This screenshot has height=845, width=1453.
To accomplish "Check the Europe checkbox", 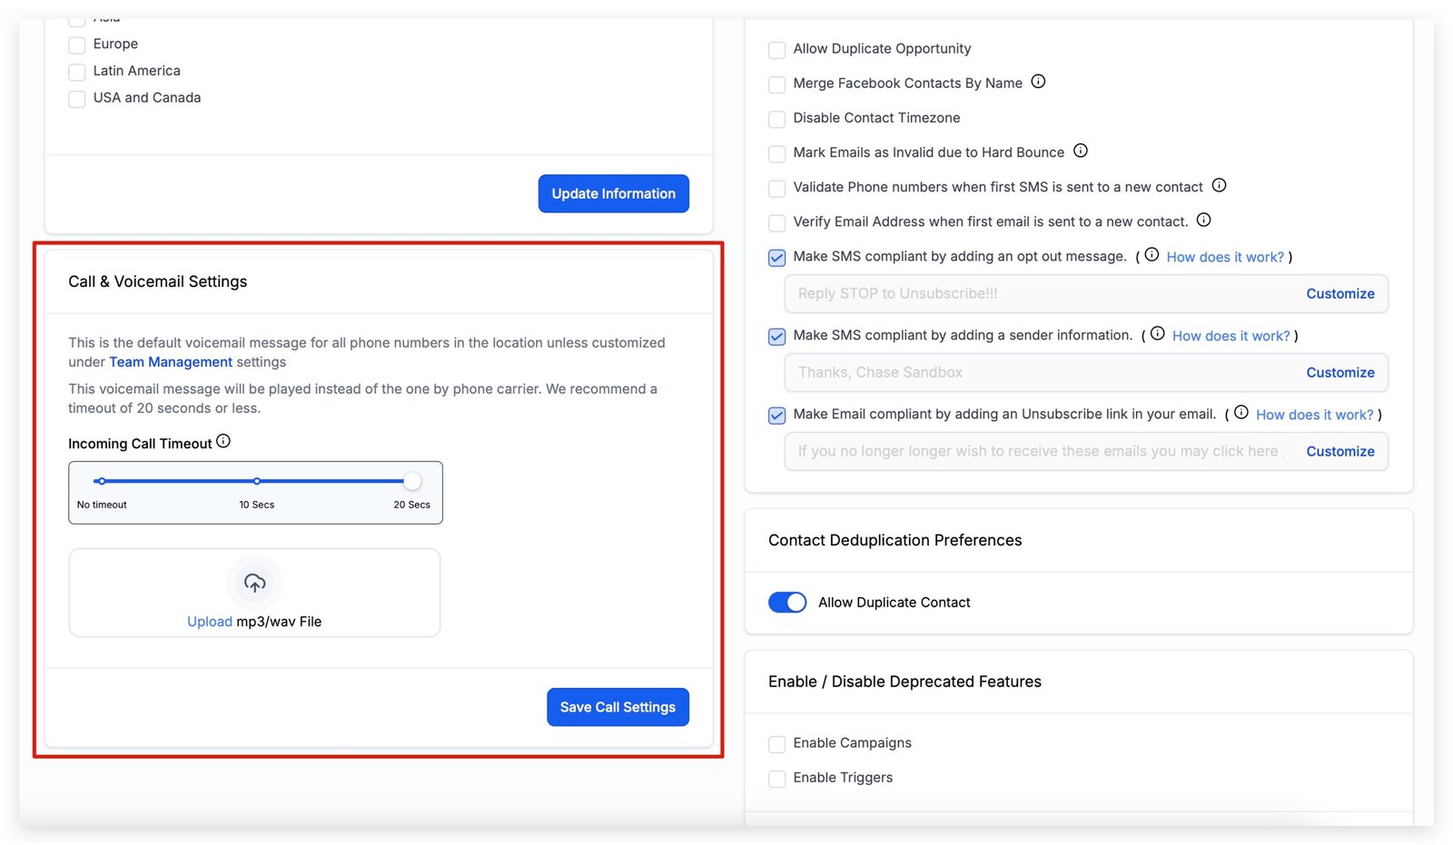I will click(x=77, y=44).
